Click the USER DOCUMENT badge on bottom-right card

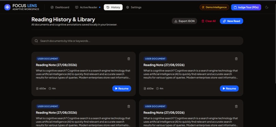coord(155,106)
